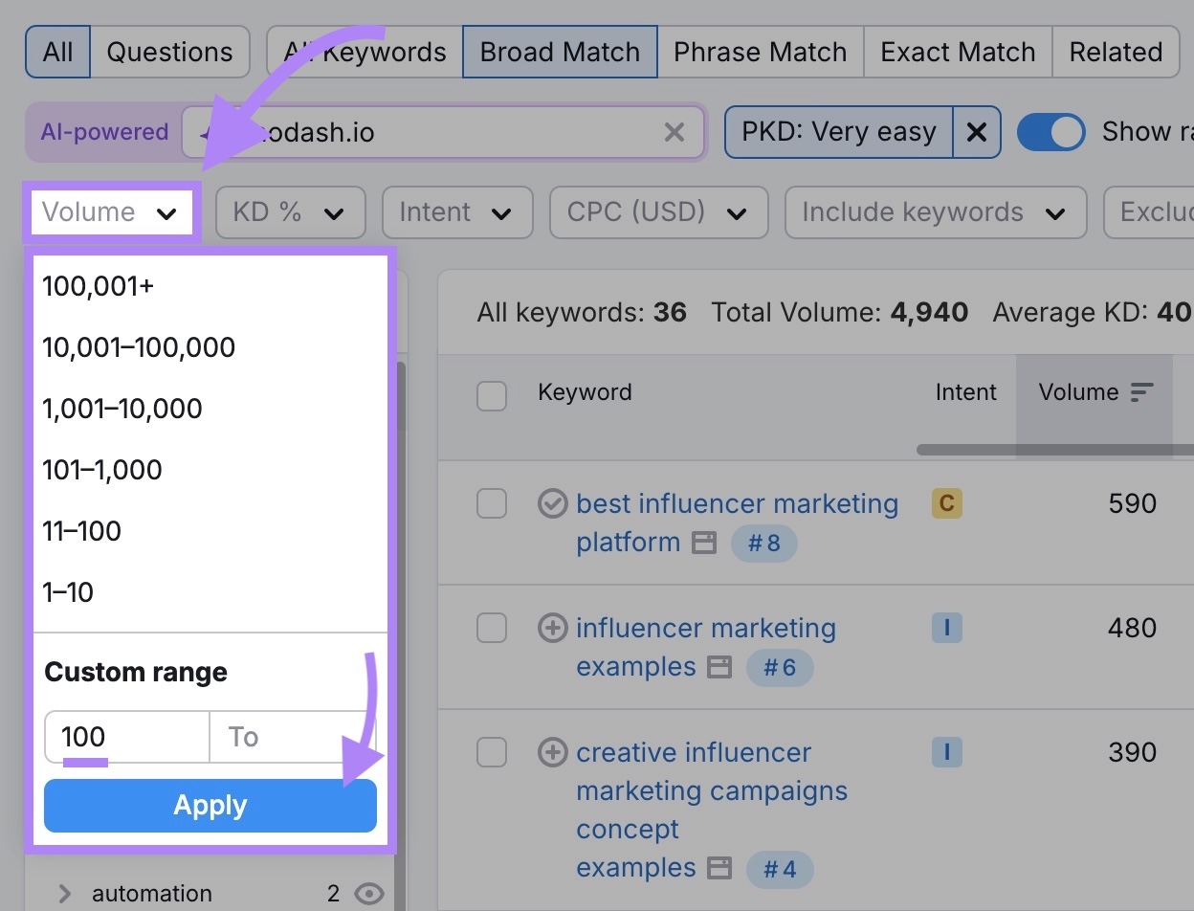This screenshot has height=911, width=1194.
Task: Click the select-all checkbox in the table header
Action: point(492,396)
